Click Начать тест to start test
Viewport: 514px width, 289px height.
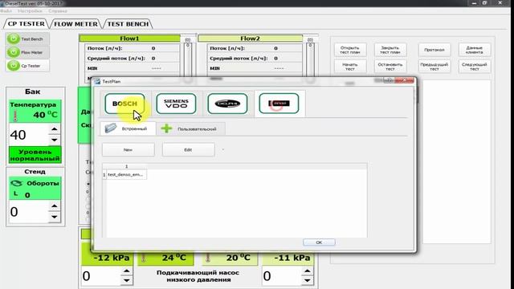[x=350, y=67]
